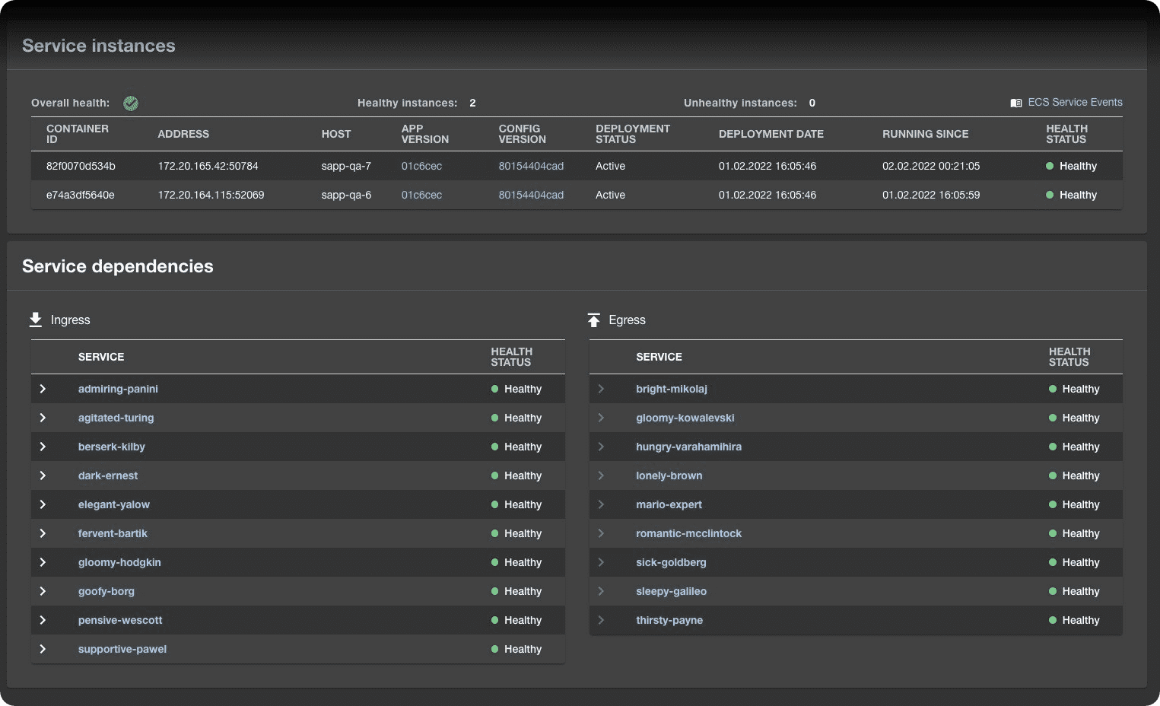This screenshot has width=1160, height=706.
Task: Click the Egress upload arrow icon
Action: click(x=594, y=320)
